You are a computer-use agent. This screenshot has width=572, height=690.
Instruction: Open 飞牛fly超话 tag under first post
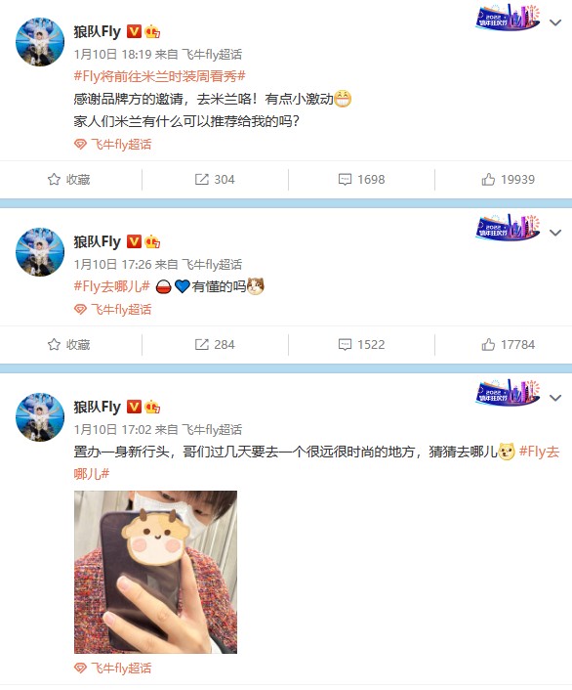112,145
